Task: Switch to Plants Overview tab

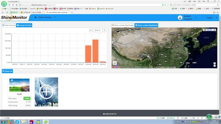Action: click(x=9, y=25)
